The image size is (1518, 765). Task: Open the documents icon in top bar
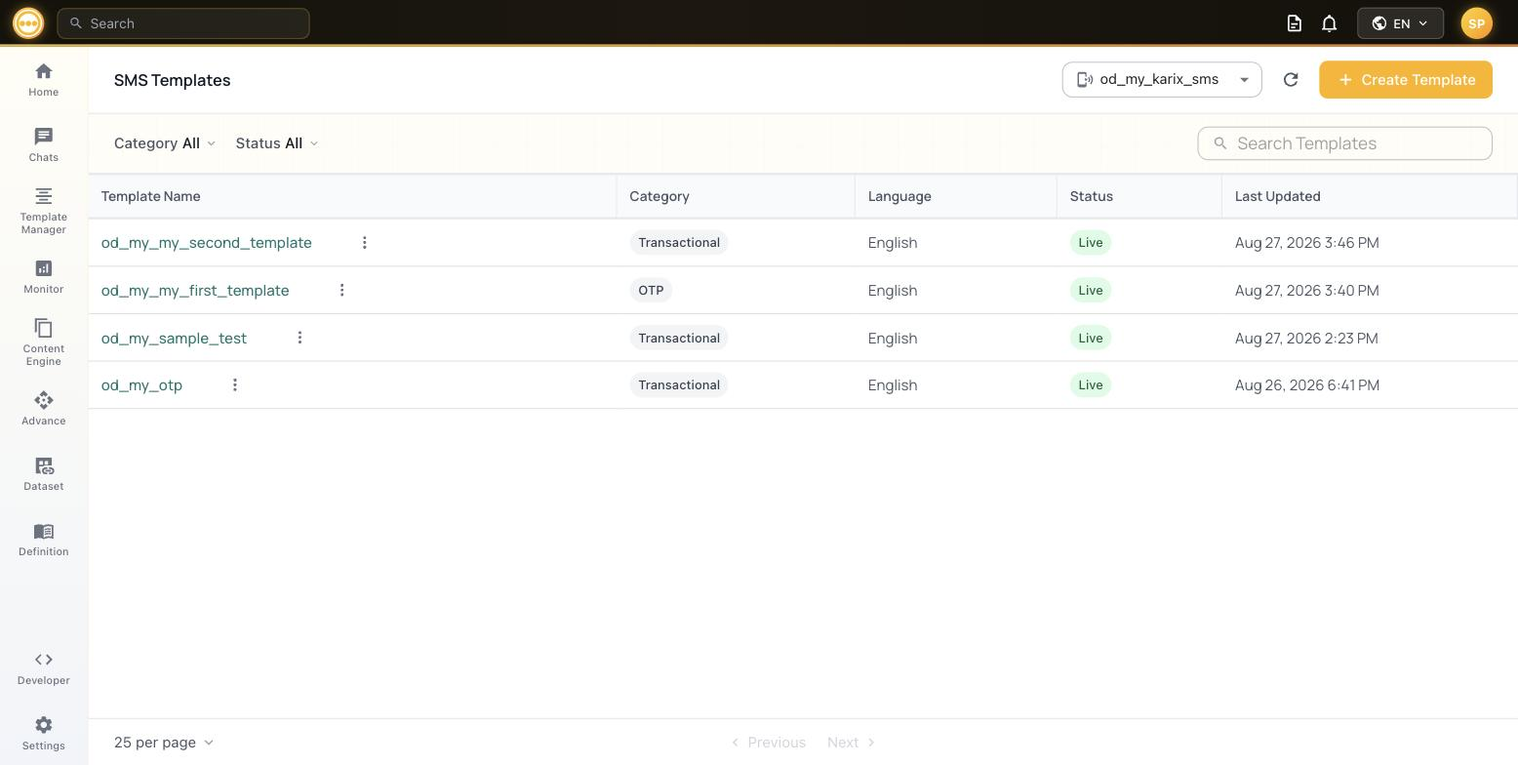[x=1295, y=23]
